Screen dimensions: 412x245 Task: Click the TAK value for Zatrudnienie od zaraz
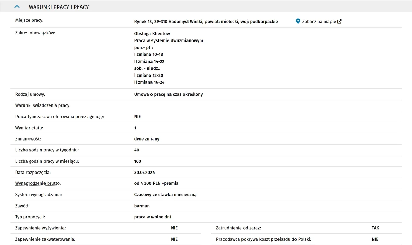(375, 228)
